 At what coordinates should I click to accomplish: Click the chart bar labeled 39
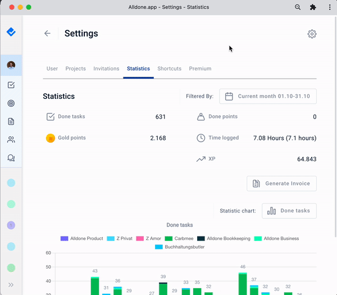[163, 289]
